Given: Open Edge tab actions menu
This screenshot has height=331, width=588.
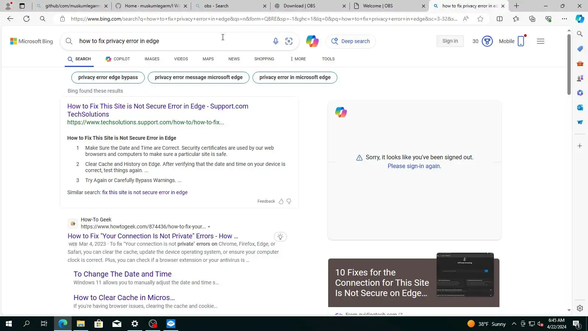Looking at the screenshot, I should coord(22,6).
